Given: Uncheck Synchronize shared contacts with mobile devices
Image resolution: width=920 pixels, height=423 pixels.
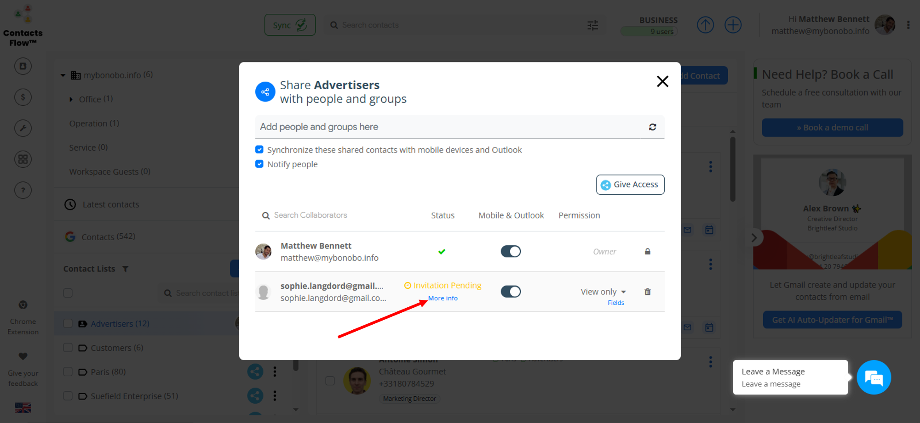Looking at the screenshot, I should (259, 150).
